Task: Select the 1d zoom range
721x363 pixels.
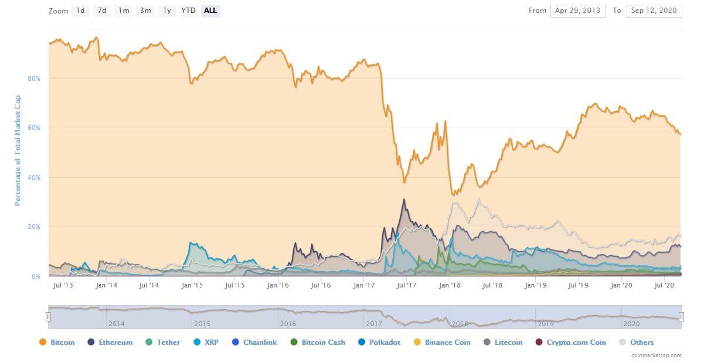Action: [80, 11]
